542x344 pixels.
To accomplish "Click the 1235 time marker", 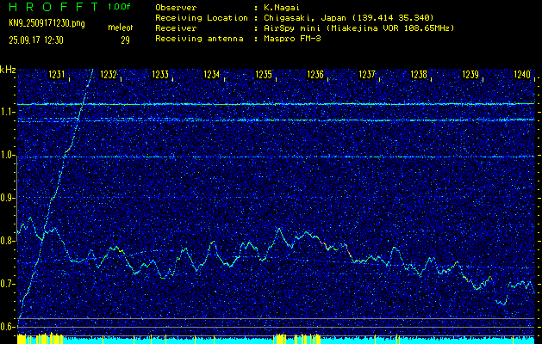I will coord(264,74).
